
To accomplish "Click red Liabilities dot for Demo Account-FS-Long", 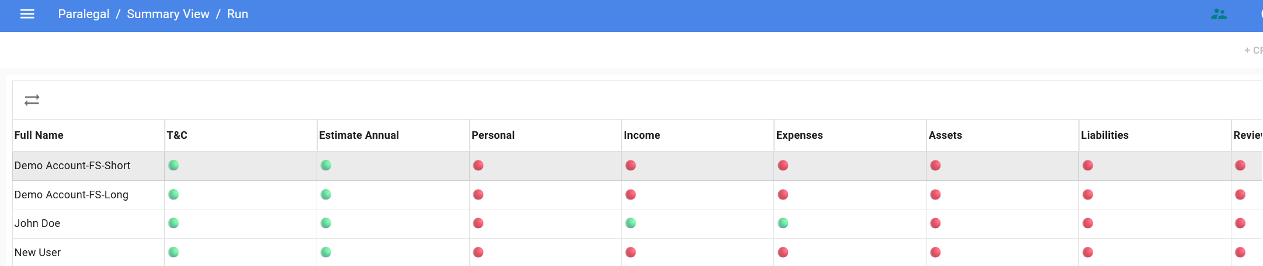I will [1088, 195].
